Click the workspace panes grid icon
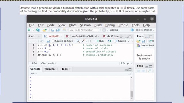 [x=104, y=30]
